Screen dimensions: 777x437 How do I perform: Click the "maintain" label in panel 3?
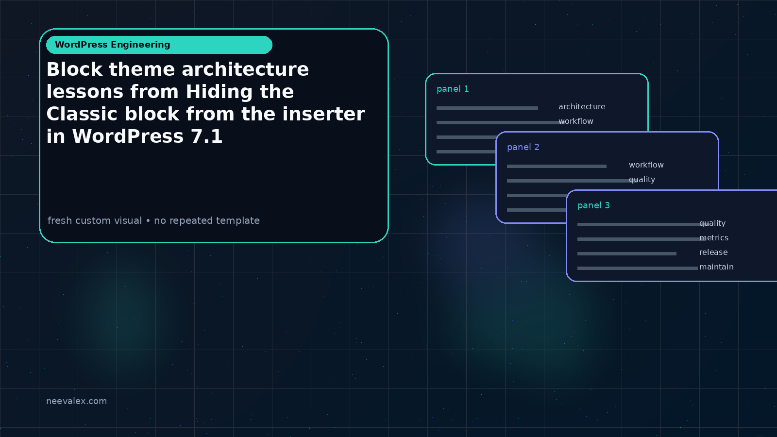pyautogui.click(x=716, y=267)
